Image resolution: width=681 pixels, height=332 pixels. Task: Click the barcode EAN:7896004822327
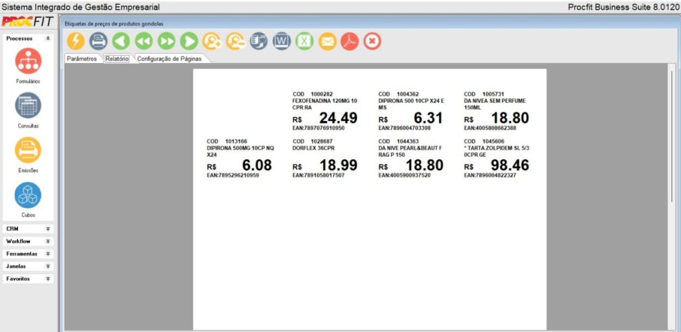490,175
